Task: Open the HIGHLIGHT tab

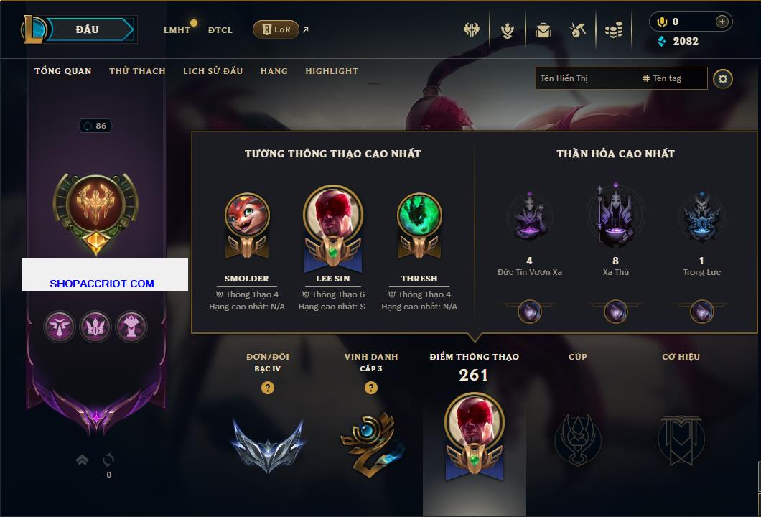Action: pos(332,71)
